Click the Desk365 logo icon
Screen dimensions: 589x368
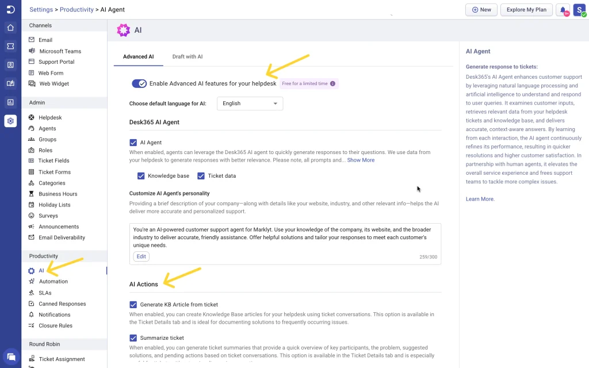pos(10,9)
